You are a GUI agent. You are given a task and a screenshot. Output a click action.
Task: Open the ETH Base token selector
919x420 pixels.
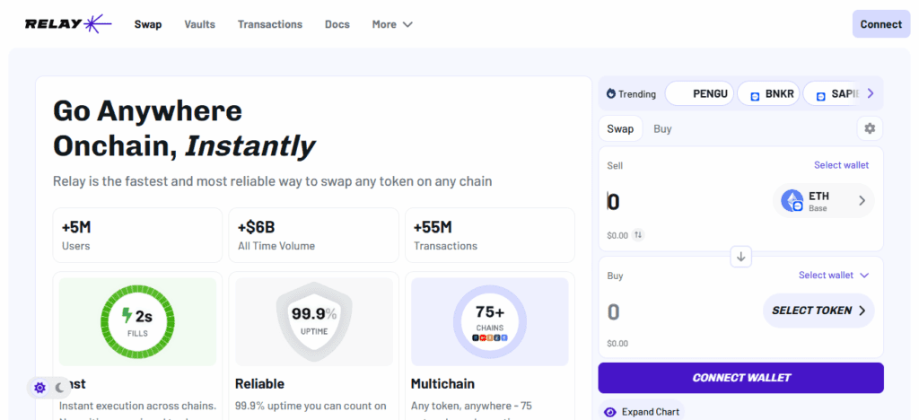(x=823, y=201)
